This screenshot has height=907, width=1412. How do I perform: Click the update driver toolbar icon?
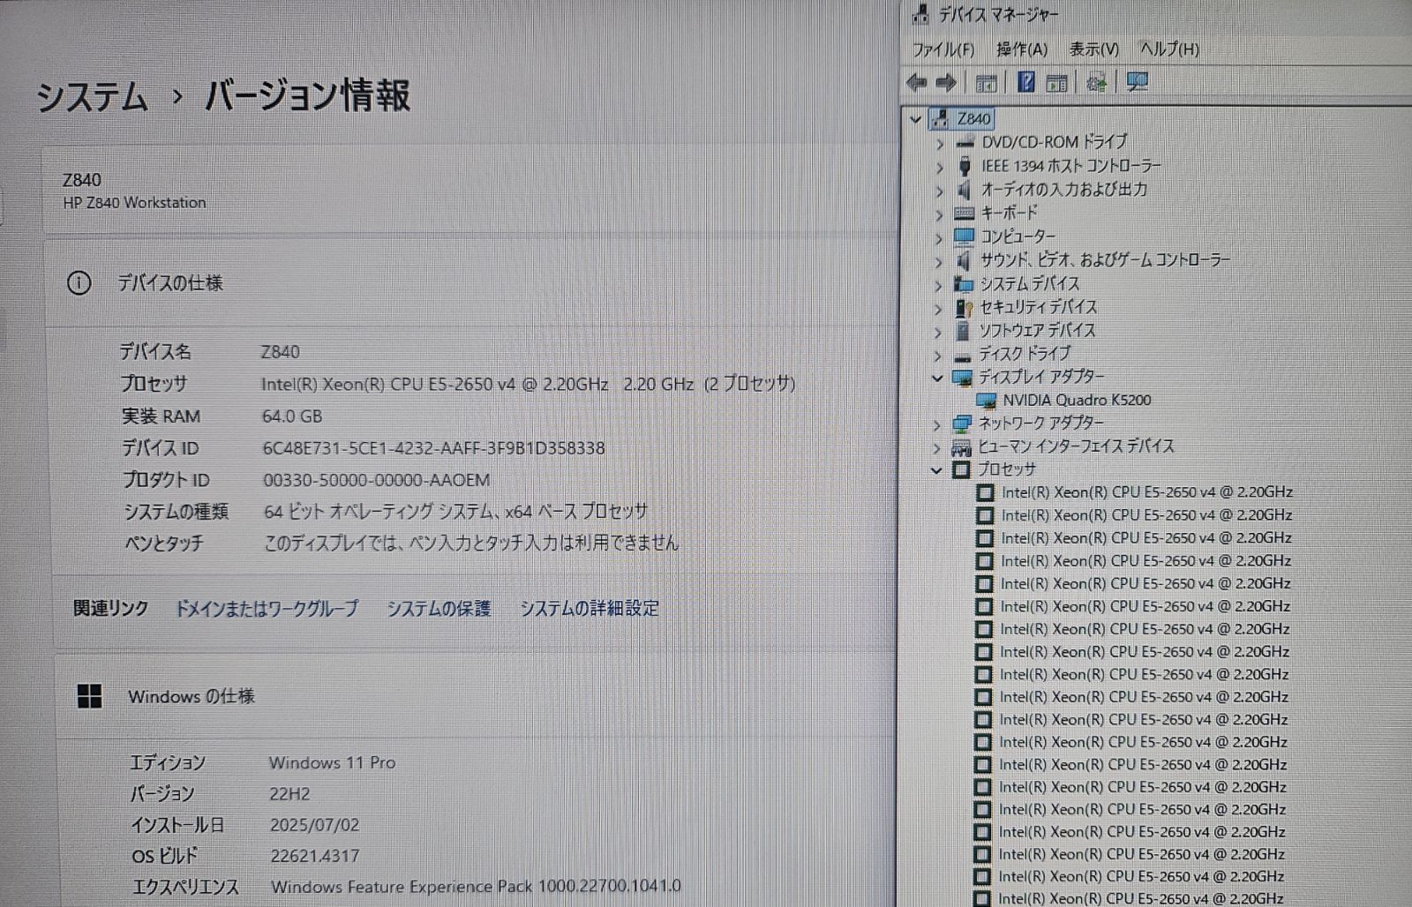coord(1097,83)
